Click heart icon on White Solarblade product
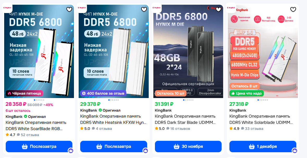The height and width of the screenshot is (158, 307). [x=293, y=9]
